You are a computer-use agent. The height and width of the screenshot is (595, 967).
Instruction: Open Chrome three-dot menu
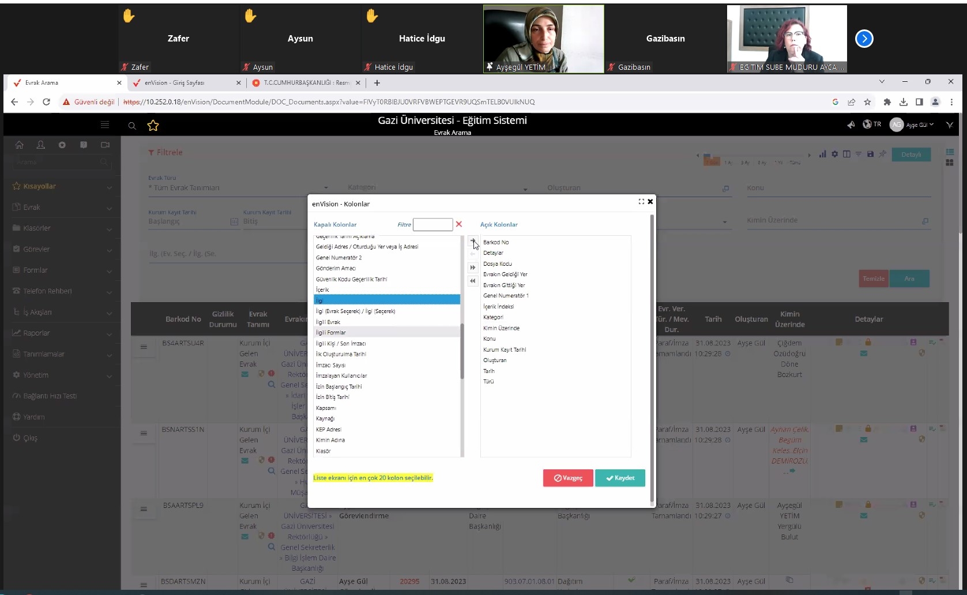(951, 102)
